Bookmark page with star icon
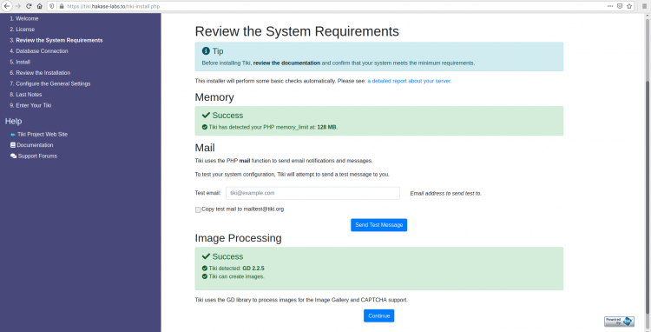The height and width of the screenshot is (332, 651). [629, 6]
